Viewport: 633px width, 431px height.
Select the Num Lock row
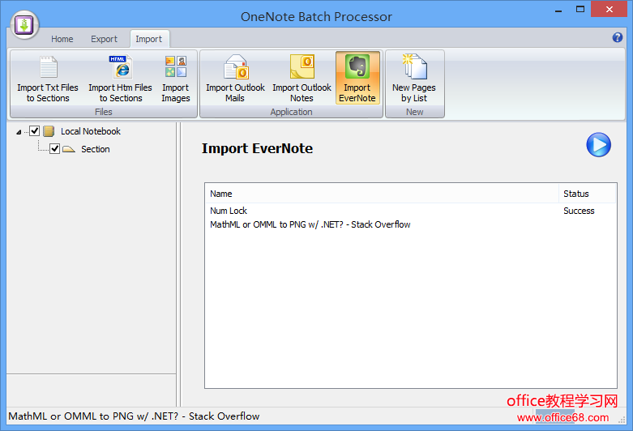pyautogui.click(x=410, y=211)
